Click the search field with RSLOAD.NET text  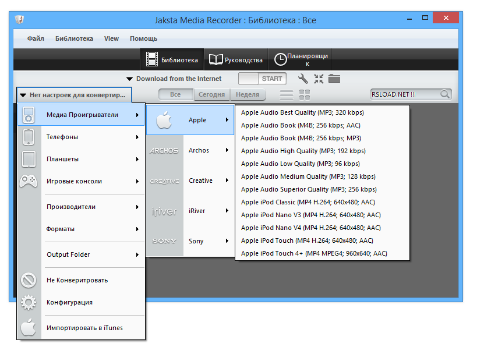tap(404, 94)
